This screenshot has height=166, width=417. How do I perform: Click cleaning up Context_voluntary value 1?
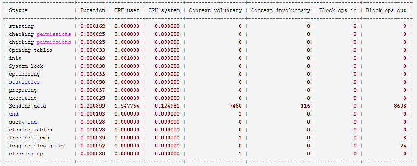tap(240, 154)
